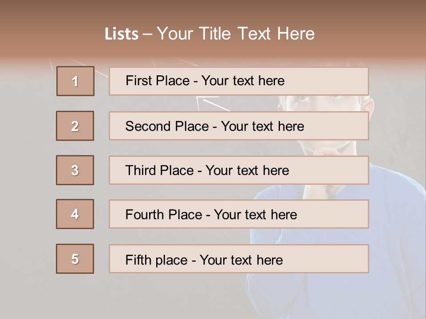Select the "Your Title Text Here" heading text
Image resolution: width=426 pixels, height=319 pixels.
(x=236, y=34)
